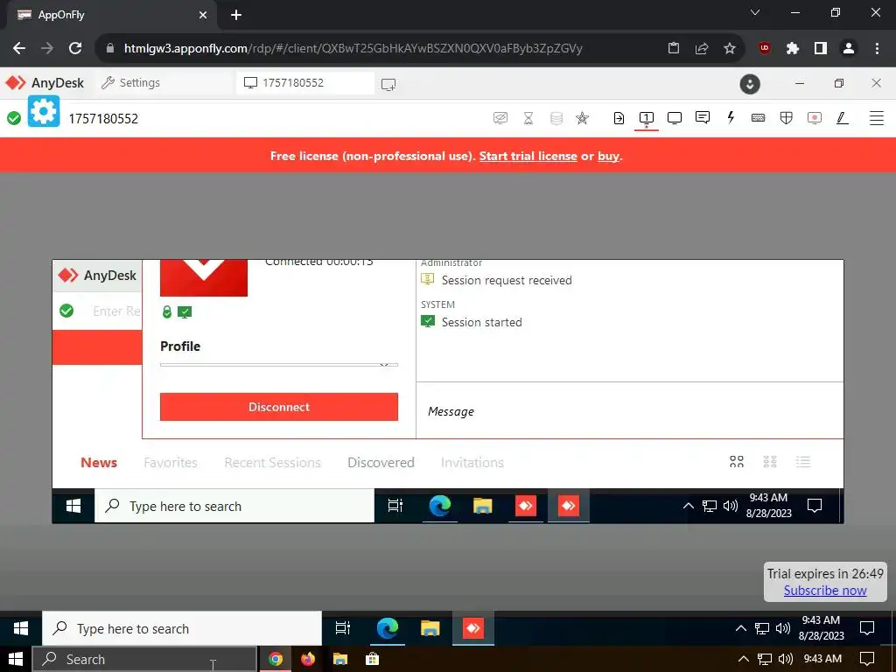Open File Explorer in innermost remote taskbar
The height and width of the screenshot is (672, 896).
tap(483, 506)
